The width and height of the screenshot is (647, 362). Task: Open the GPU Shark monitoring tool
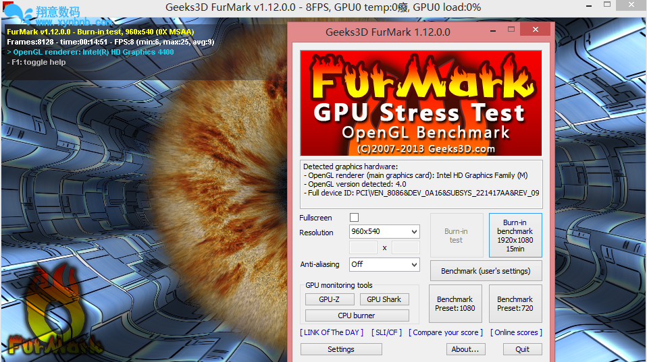[x=384, y=299]
